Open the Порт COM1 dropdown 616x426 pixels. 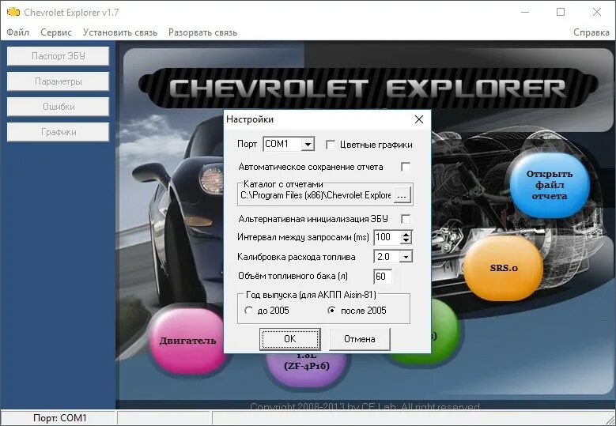coord(308,145)
